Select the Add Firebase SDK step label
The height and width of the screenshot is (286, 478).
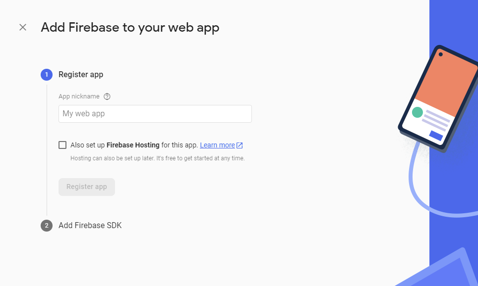tap(90, 225)
